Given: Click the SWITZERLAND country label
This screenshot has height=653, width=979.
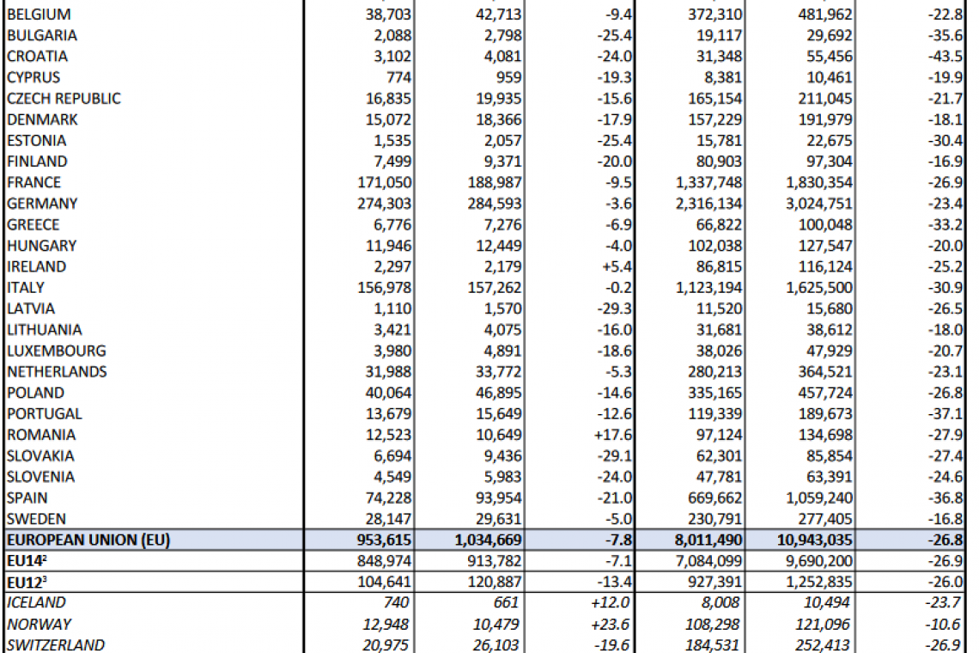Looking at the screenshot, I should (x=55, y=644).
